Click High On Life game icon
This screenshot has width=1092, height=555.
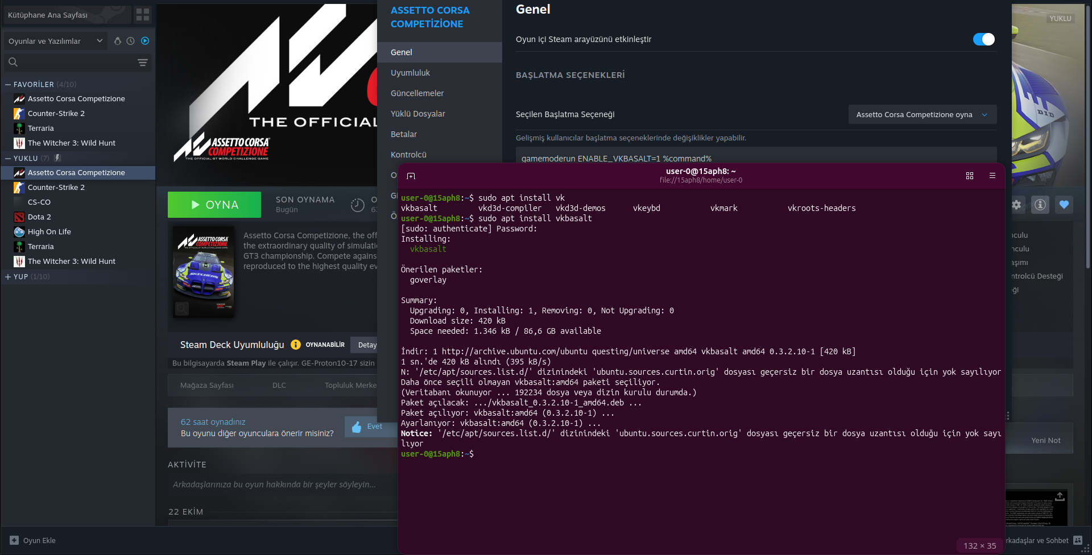(x=19, y=232)
